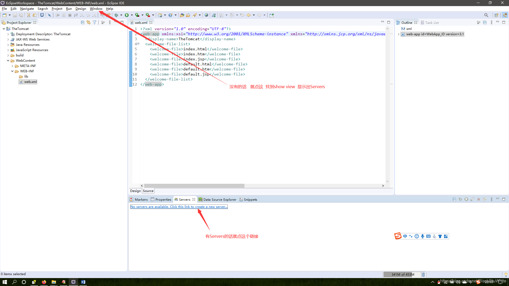Click the heap status memory bar

(403, 275)
